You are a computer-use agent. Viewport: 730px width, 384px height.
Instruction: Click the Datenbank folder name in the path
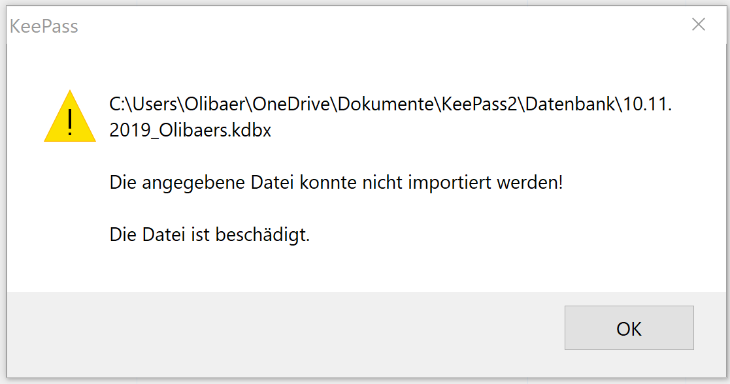click(571, 104)
